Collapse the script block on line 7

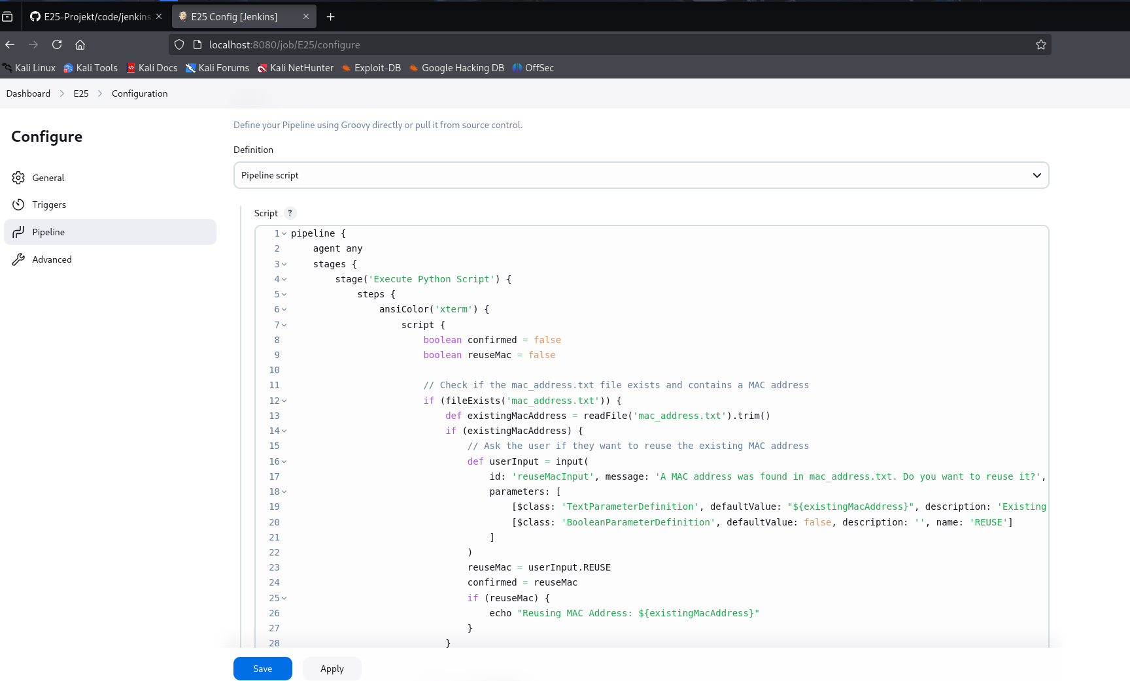[284, 325]
